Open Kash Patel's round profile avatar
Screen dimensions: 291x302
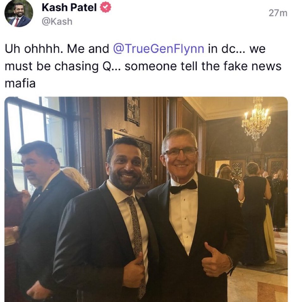click(19, 13)
